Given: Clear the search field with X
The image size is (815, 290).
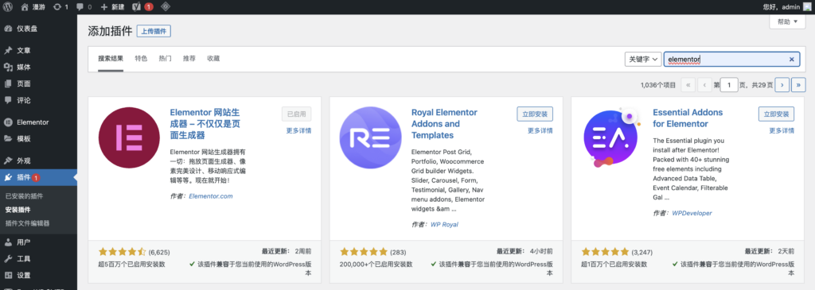Looking at the screenshot, I should pos(791,60).
